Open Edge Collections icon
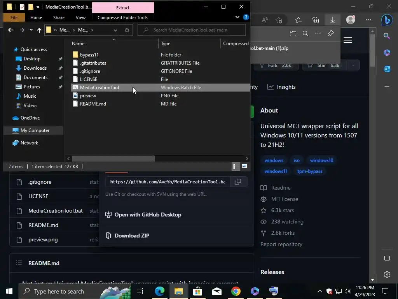Image resolution: width=398 pixels, height=299 pixels. (x=316, y=20)
